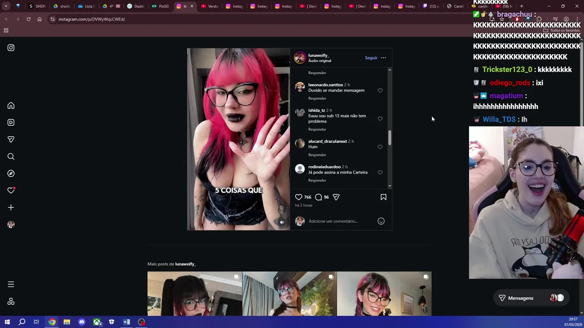The image size is (584, 328).
Task: Reload the browser page
Action: point(28,19)
